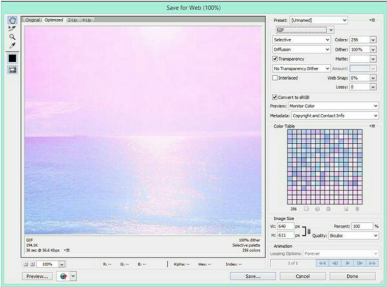Click the color table trash icon
The width and height of the screenshot is (387, 287).
(x=357, y=209)
